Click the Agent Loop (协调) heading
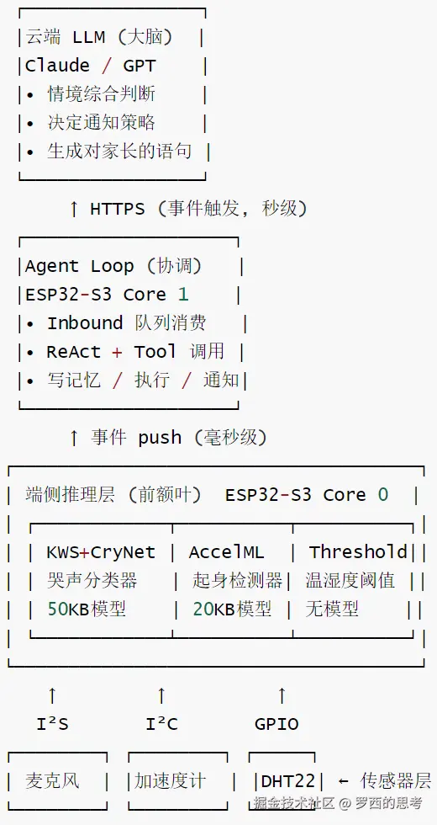The width and height of the screenshot is (437, 825). click(113, 266)
